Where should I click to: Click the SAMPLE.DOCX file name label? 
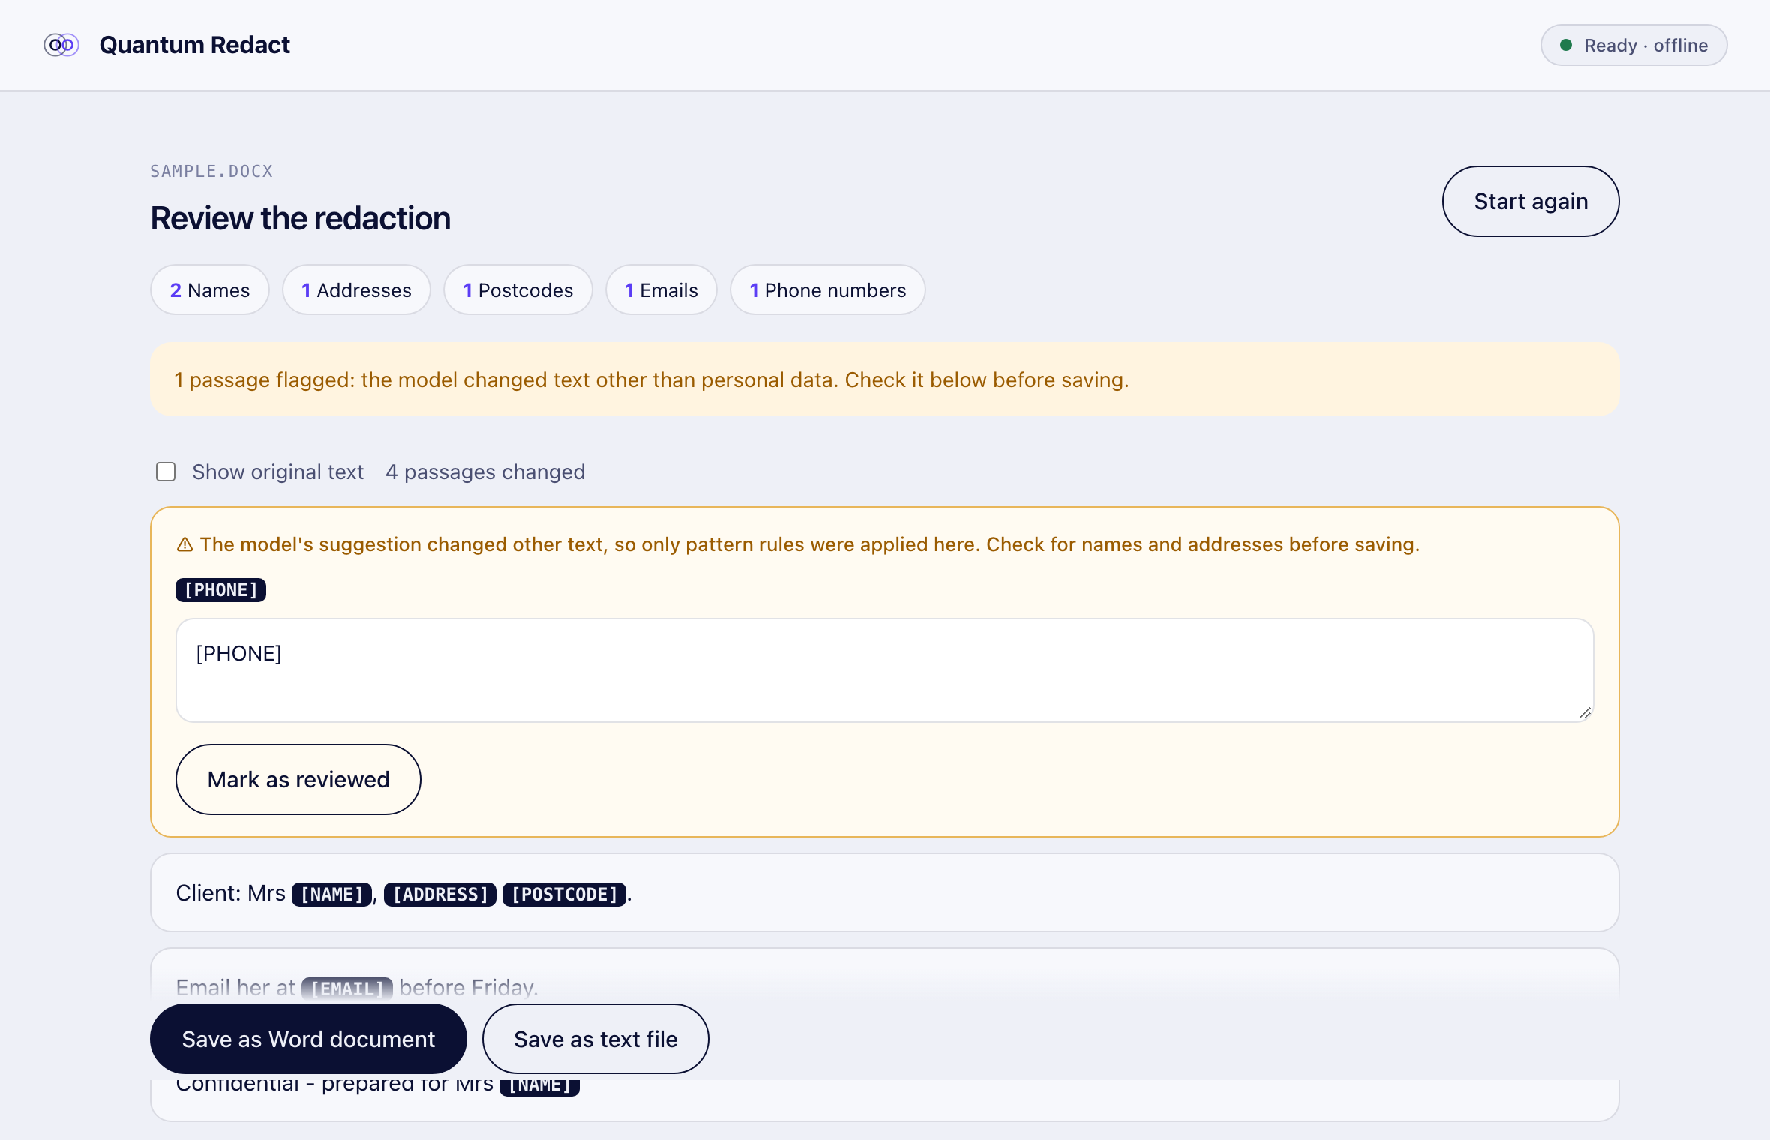click(x=211, y=172)
